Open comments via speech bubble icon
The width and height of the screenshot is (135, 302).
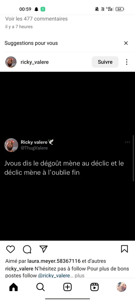[27, 249]
